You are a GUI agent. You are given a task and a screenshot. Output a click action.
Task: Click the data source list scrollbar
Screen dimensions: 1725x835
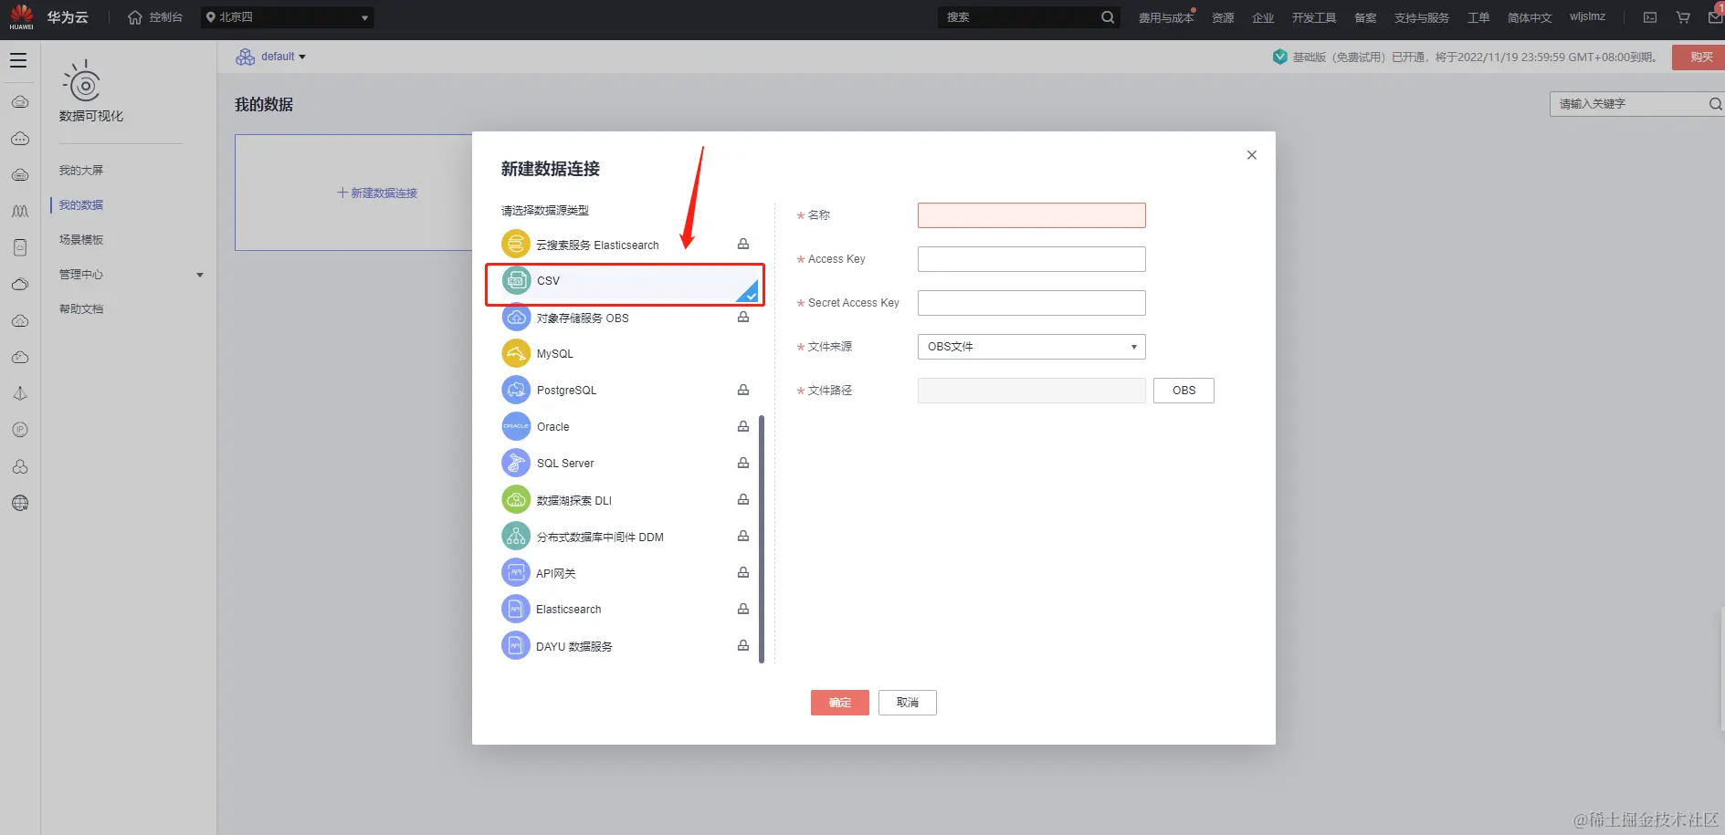761,539
